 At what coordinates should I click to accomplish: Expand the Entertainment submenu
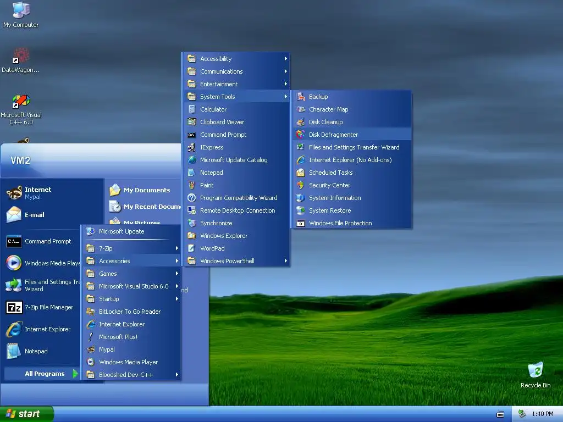click(236, 84)
